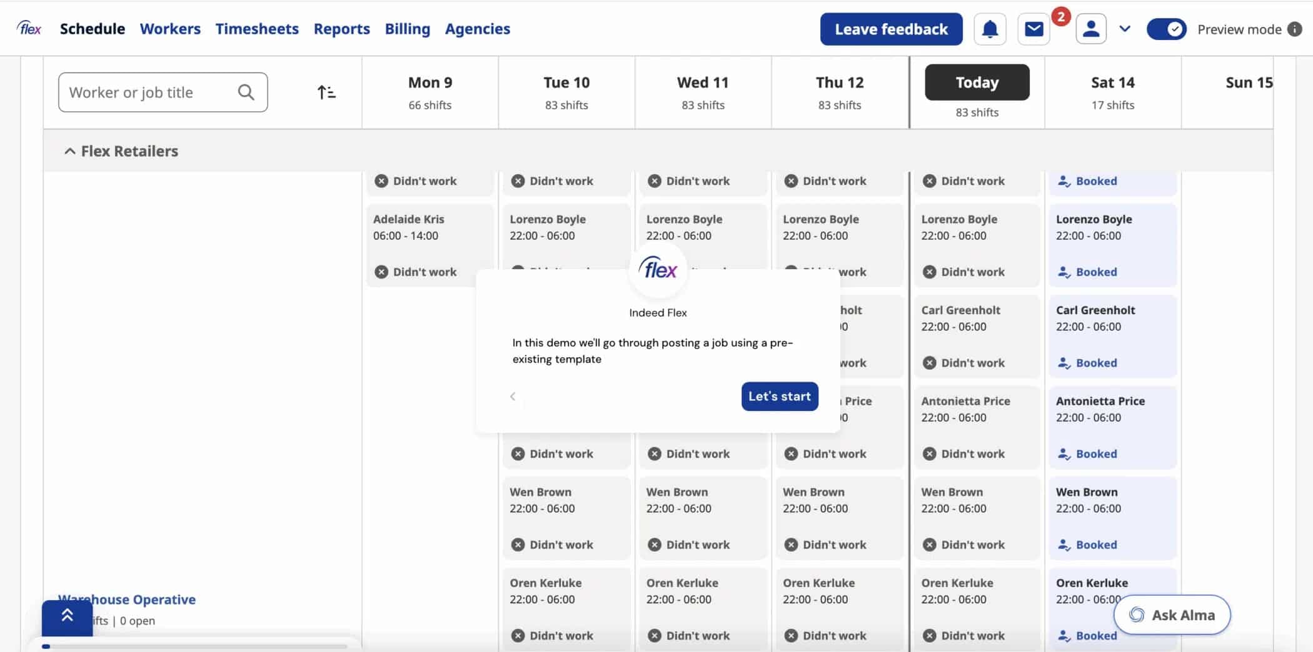1313x652 pixels.
Task: Open the messages envelope icon
Action: click(x=1034, y=29)
